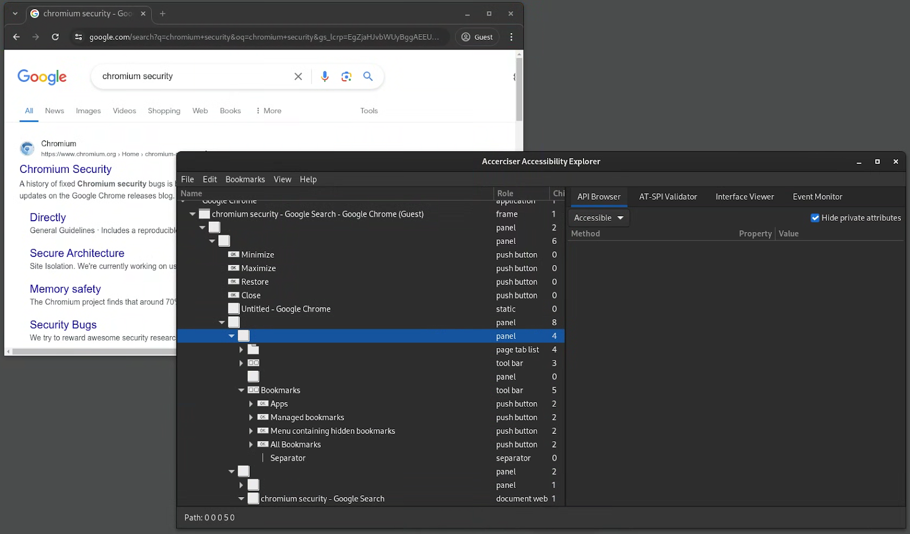Open the More search filters menu
The width and height of the screenshot is (910, 534).
point(268,111)
